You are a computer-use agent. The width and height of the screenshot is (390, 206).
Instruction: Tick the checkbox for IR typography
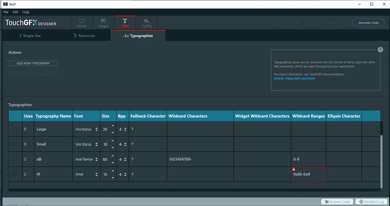coord(15,174)
